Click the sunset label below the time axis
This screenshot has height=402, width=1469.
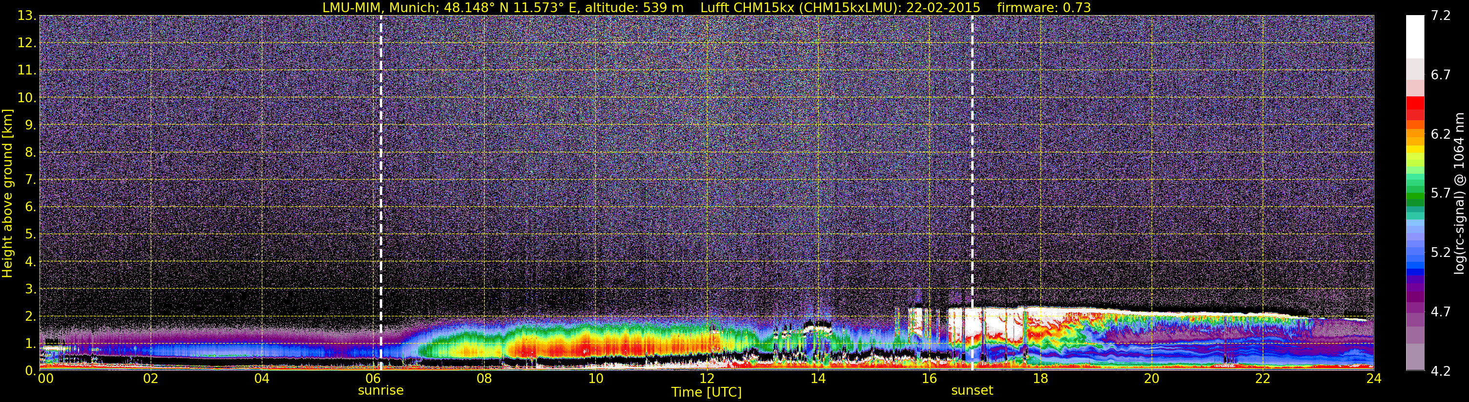(972, 391)
